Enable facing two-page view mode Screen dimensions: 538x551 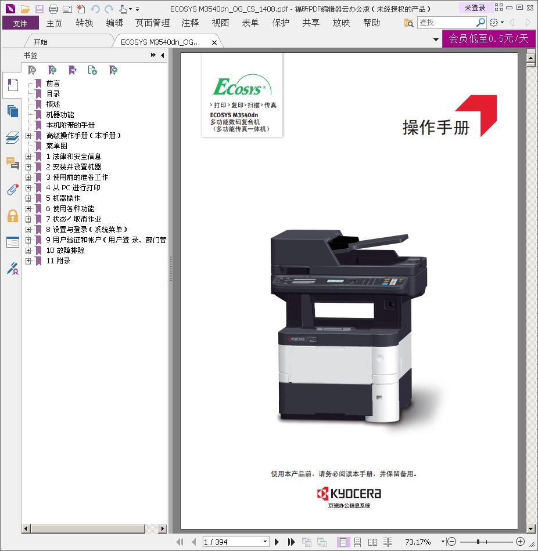coord(372,542)
